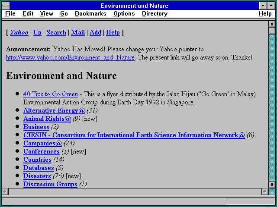
Task: Open the File menu
Action: click(x=10, y=13)
